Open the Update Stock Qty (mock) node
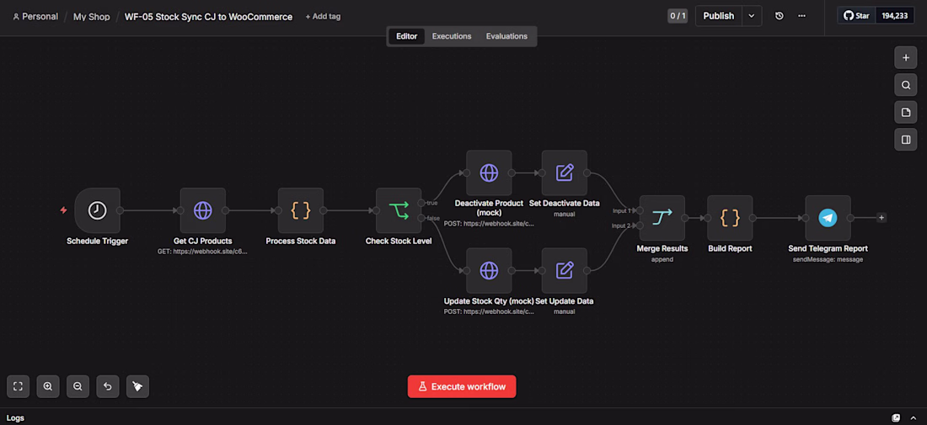 click(x=489, y=271)
